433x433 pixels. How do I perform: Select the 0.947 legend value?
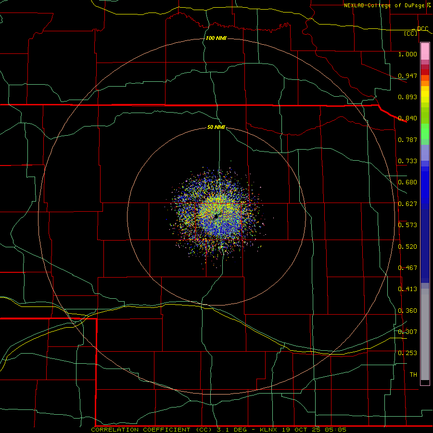coord(408,76)
